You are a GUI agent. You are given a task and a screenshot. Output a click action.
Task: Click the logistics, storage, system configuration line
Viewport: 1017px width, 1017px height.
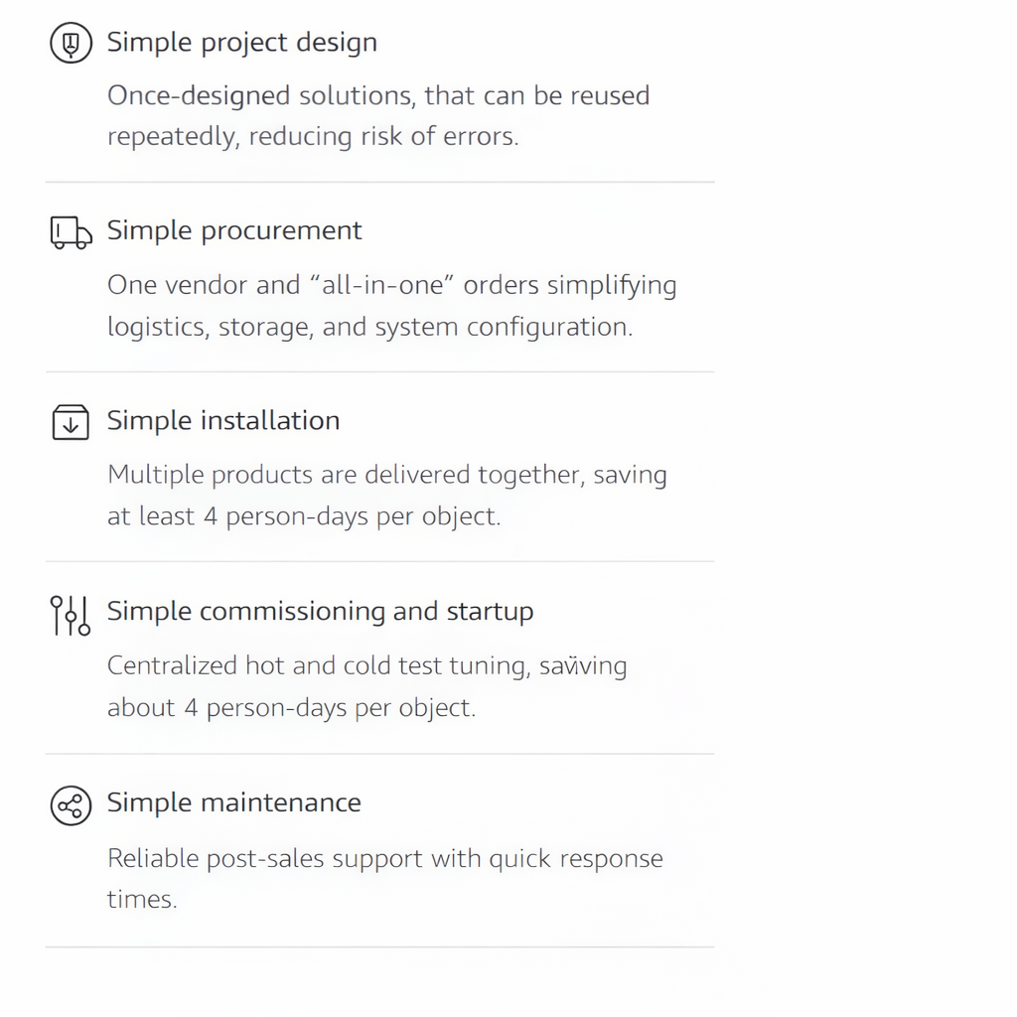[x=369, y=327]
